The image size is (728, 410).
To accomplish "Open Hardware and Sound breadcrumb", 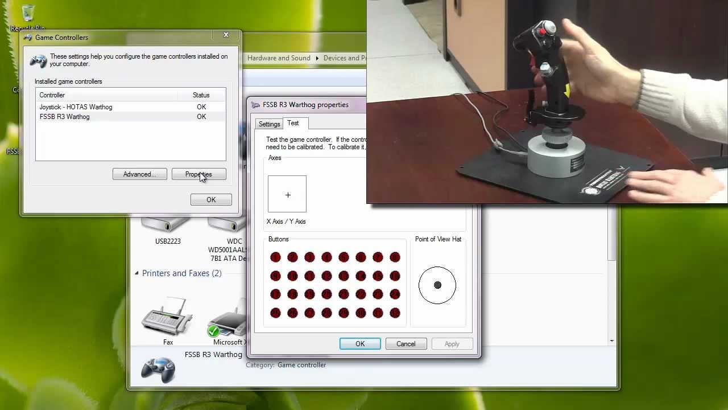I will pyautogui.click(x=279, y=58).
